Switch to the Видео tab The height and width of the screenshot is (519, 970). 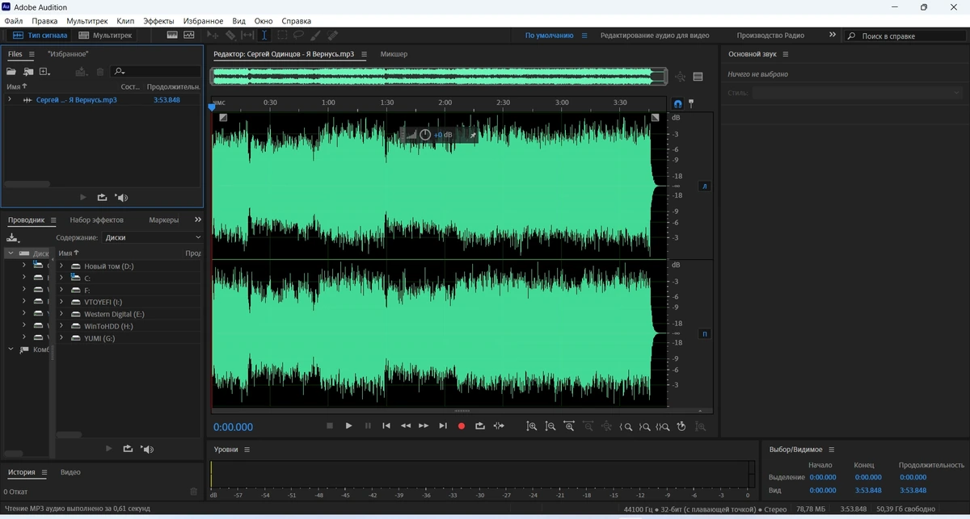[x=70, y=472]
